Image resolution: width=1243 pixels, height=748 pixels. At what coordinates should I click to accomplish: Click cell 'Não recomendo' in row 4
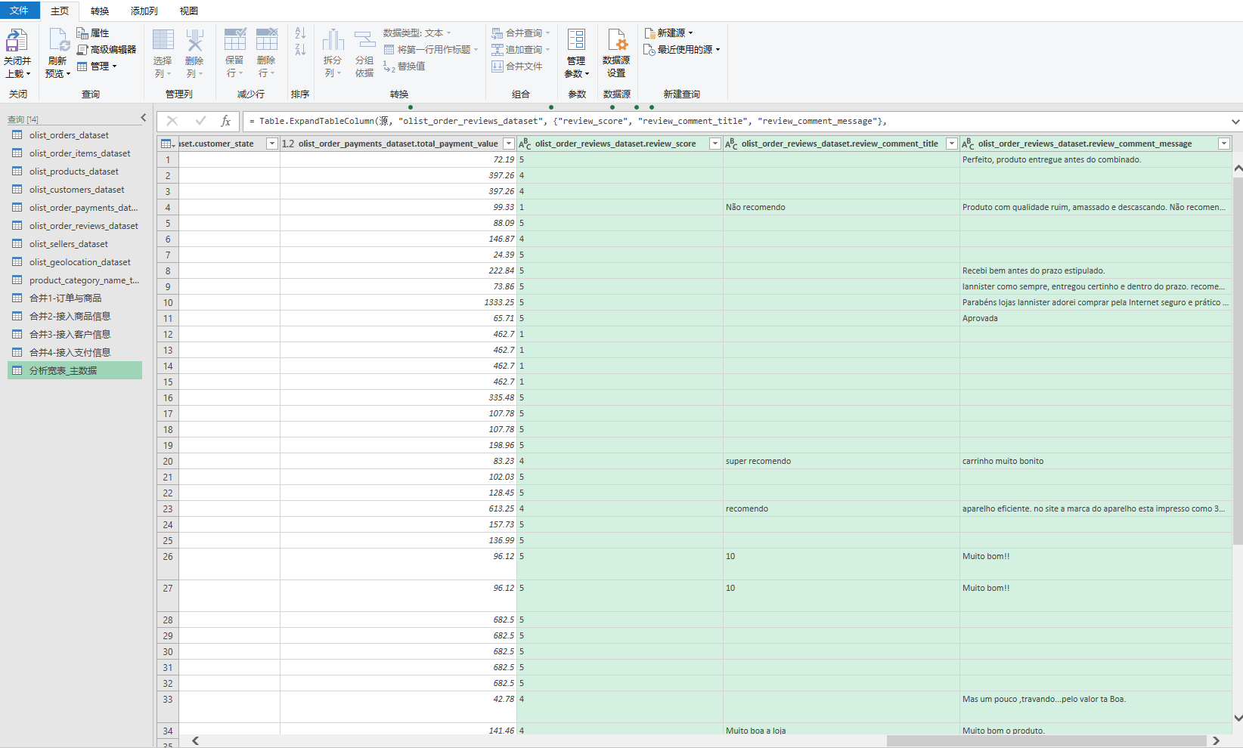pyautogui.click(x=842, y=207)
